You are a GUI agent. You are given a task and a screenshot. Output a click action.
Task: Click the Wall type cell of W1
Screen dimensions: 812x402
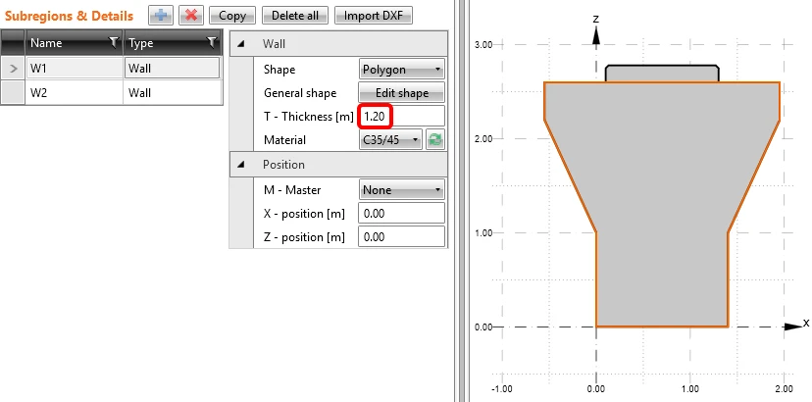pos(172,68)
